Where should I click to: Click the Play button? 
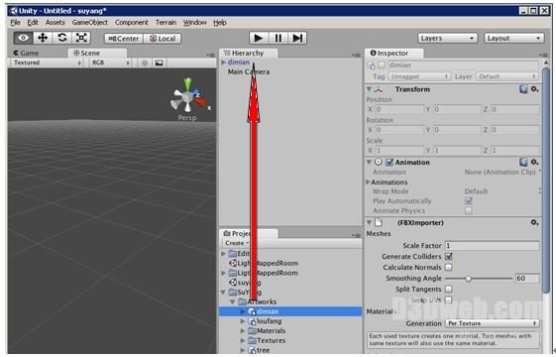point(259,38)
